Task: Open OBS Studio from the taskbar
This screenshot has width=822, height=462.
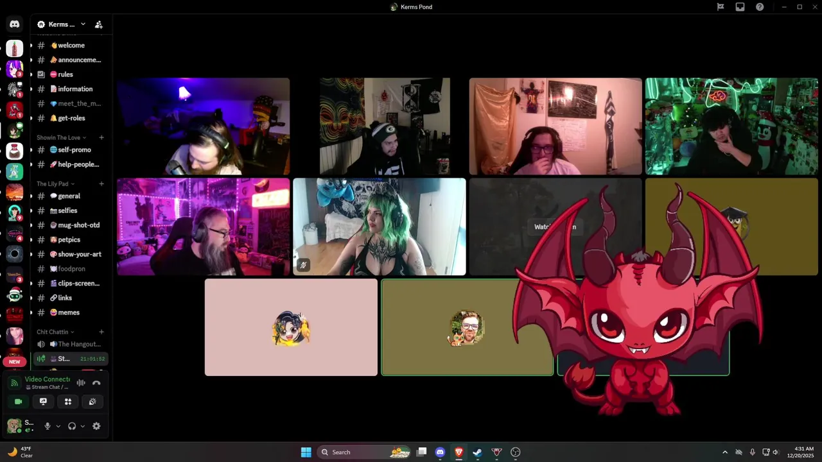Action: (515, 452)
